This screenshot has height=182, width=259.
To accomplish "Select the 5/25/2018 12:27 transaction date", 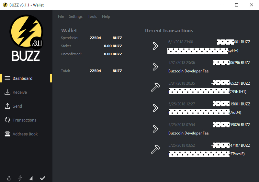I will click(x=182, y=104).
